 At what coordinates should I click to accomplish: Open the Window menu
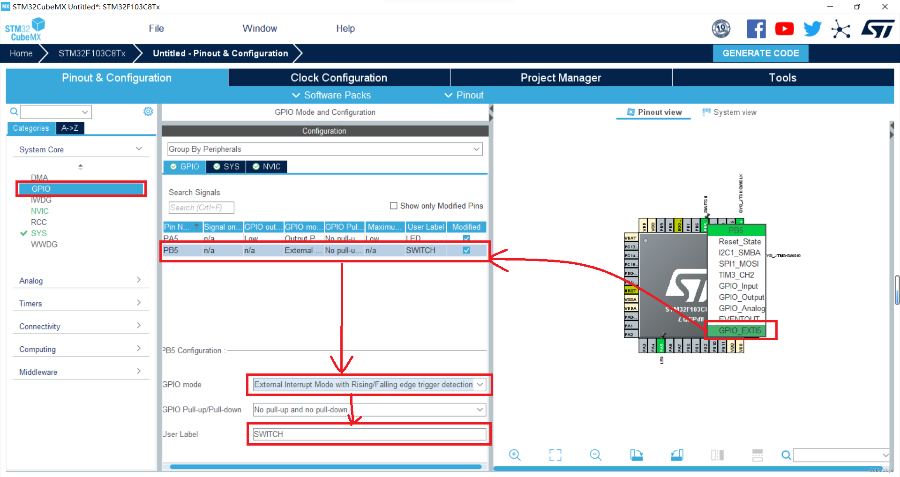[x=260, y=29]
